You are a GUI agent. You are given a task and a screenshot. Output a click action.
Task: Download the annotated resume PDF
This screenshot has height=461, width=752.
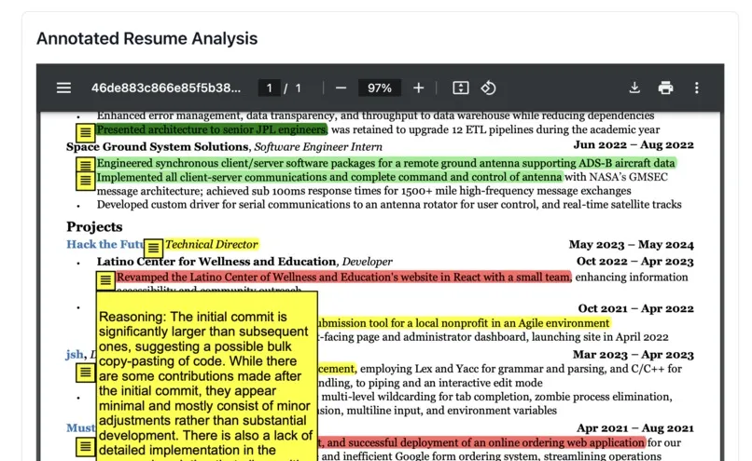[634, 88]
